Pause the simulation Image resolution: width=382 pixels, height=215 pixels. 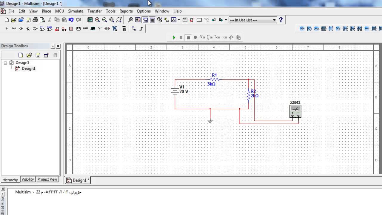[181, 37]
